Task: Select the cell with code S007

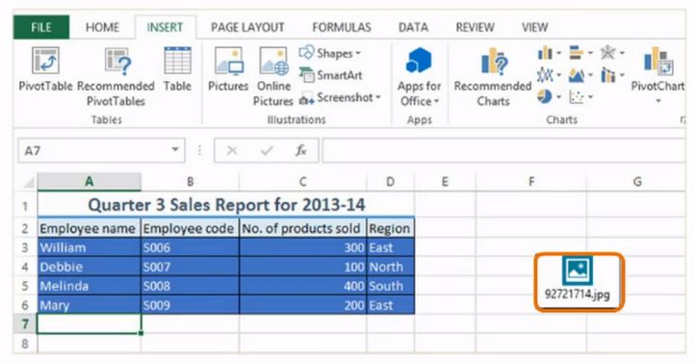Action: tap(190, 267)
